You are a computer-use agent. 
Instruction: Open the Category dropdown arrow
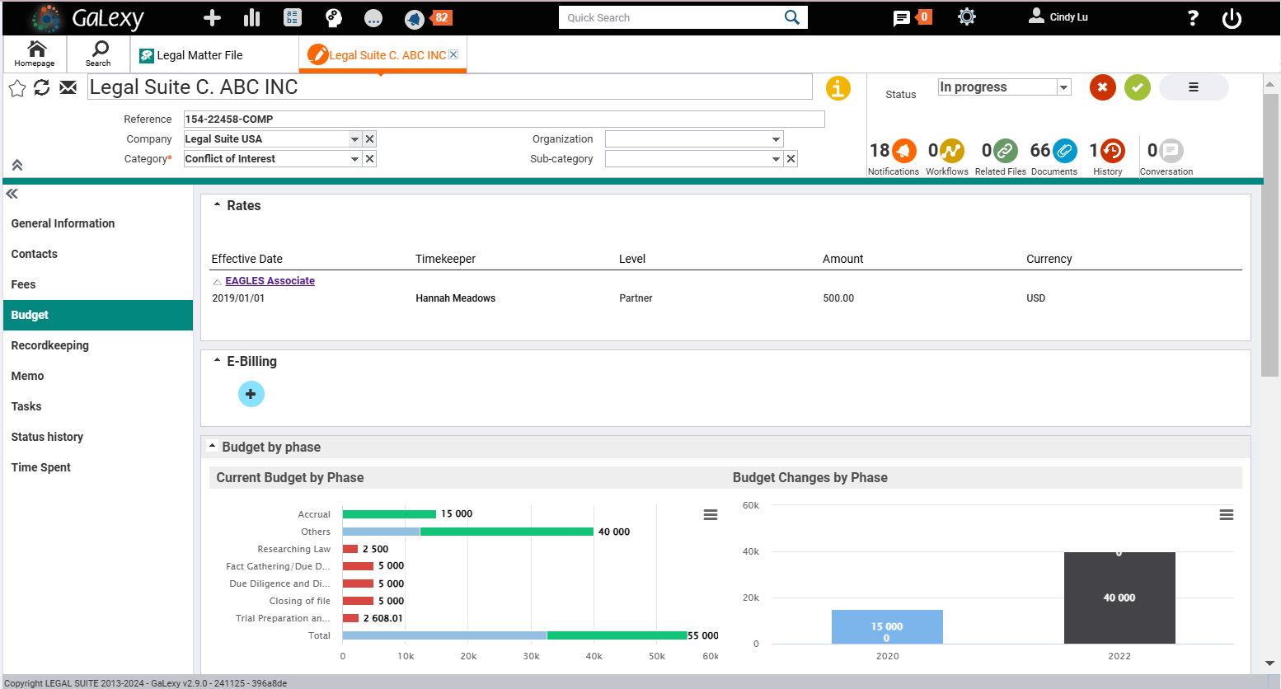coord(354,159)
